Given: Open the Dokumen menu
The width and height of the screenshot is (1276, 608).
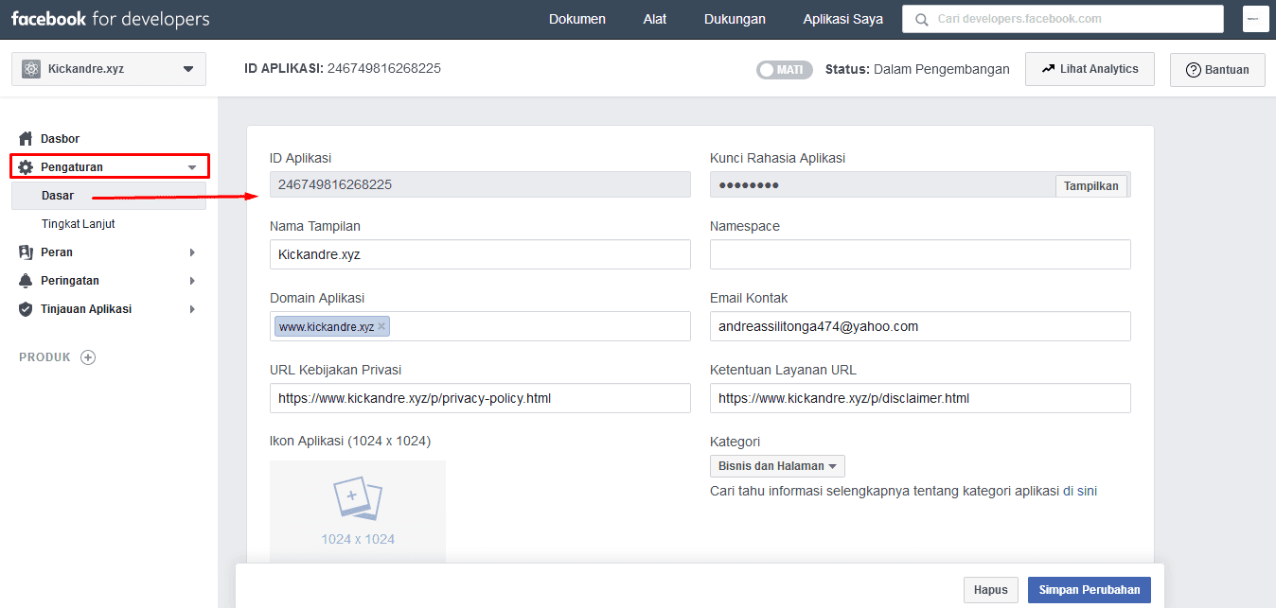Looking at the screenshot, I should coord(577,19).
